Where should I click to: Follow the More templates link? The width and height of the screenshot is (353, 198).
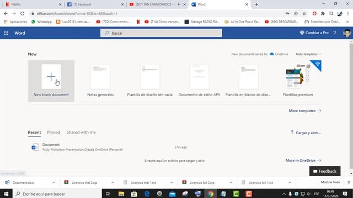tap(305, 111)
